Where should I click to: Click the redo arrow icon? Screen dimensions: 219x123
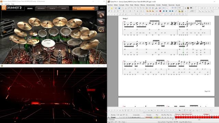click(131, 8)
